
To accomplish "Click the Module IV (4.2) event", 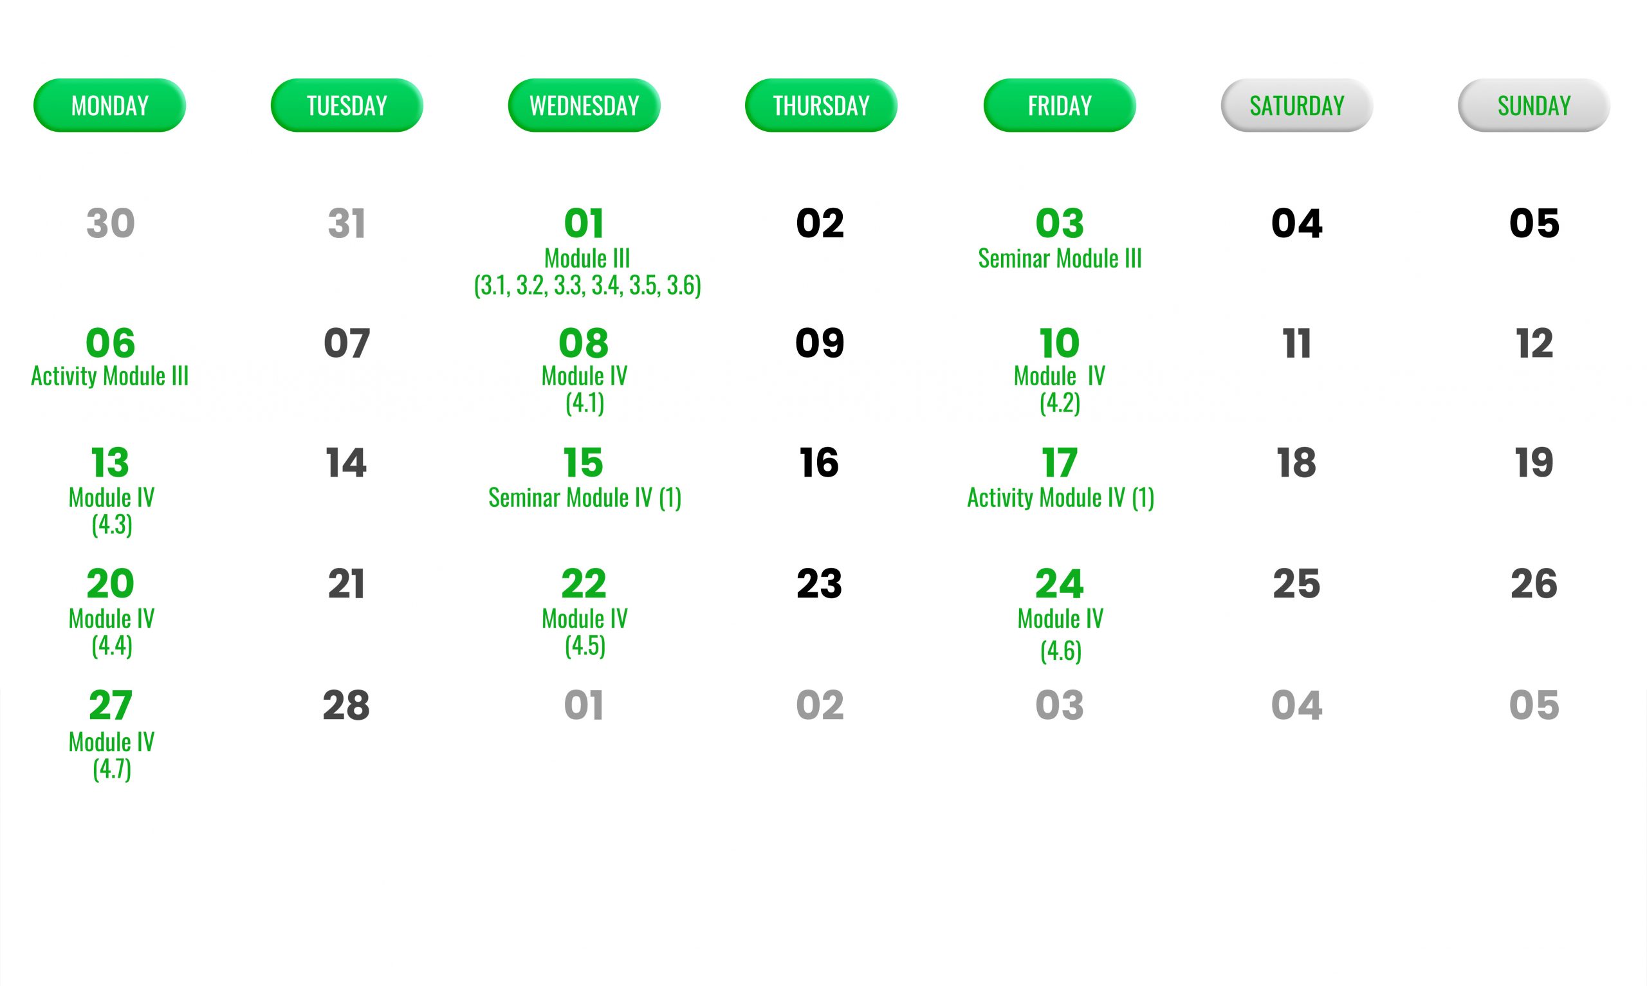I will tap(1060, 389).
